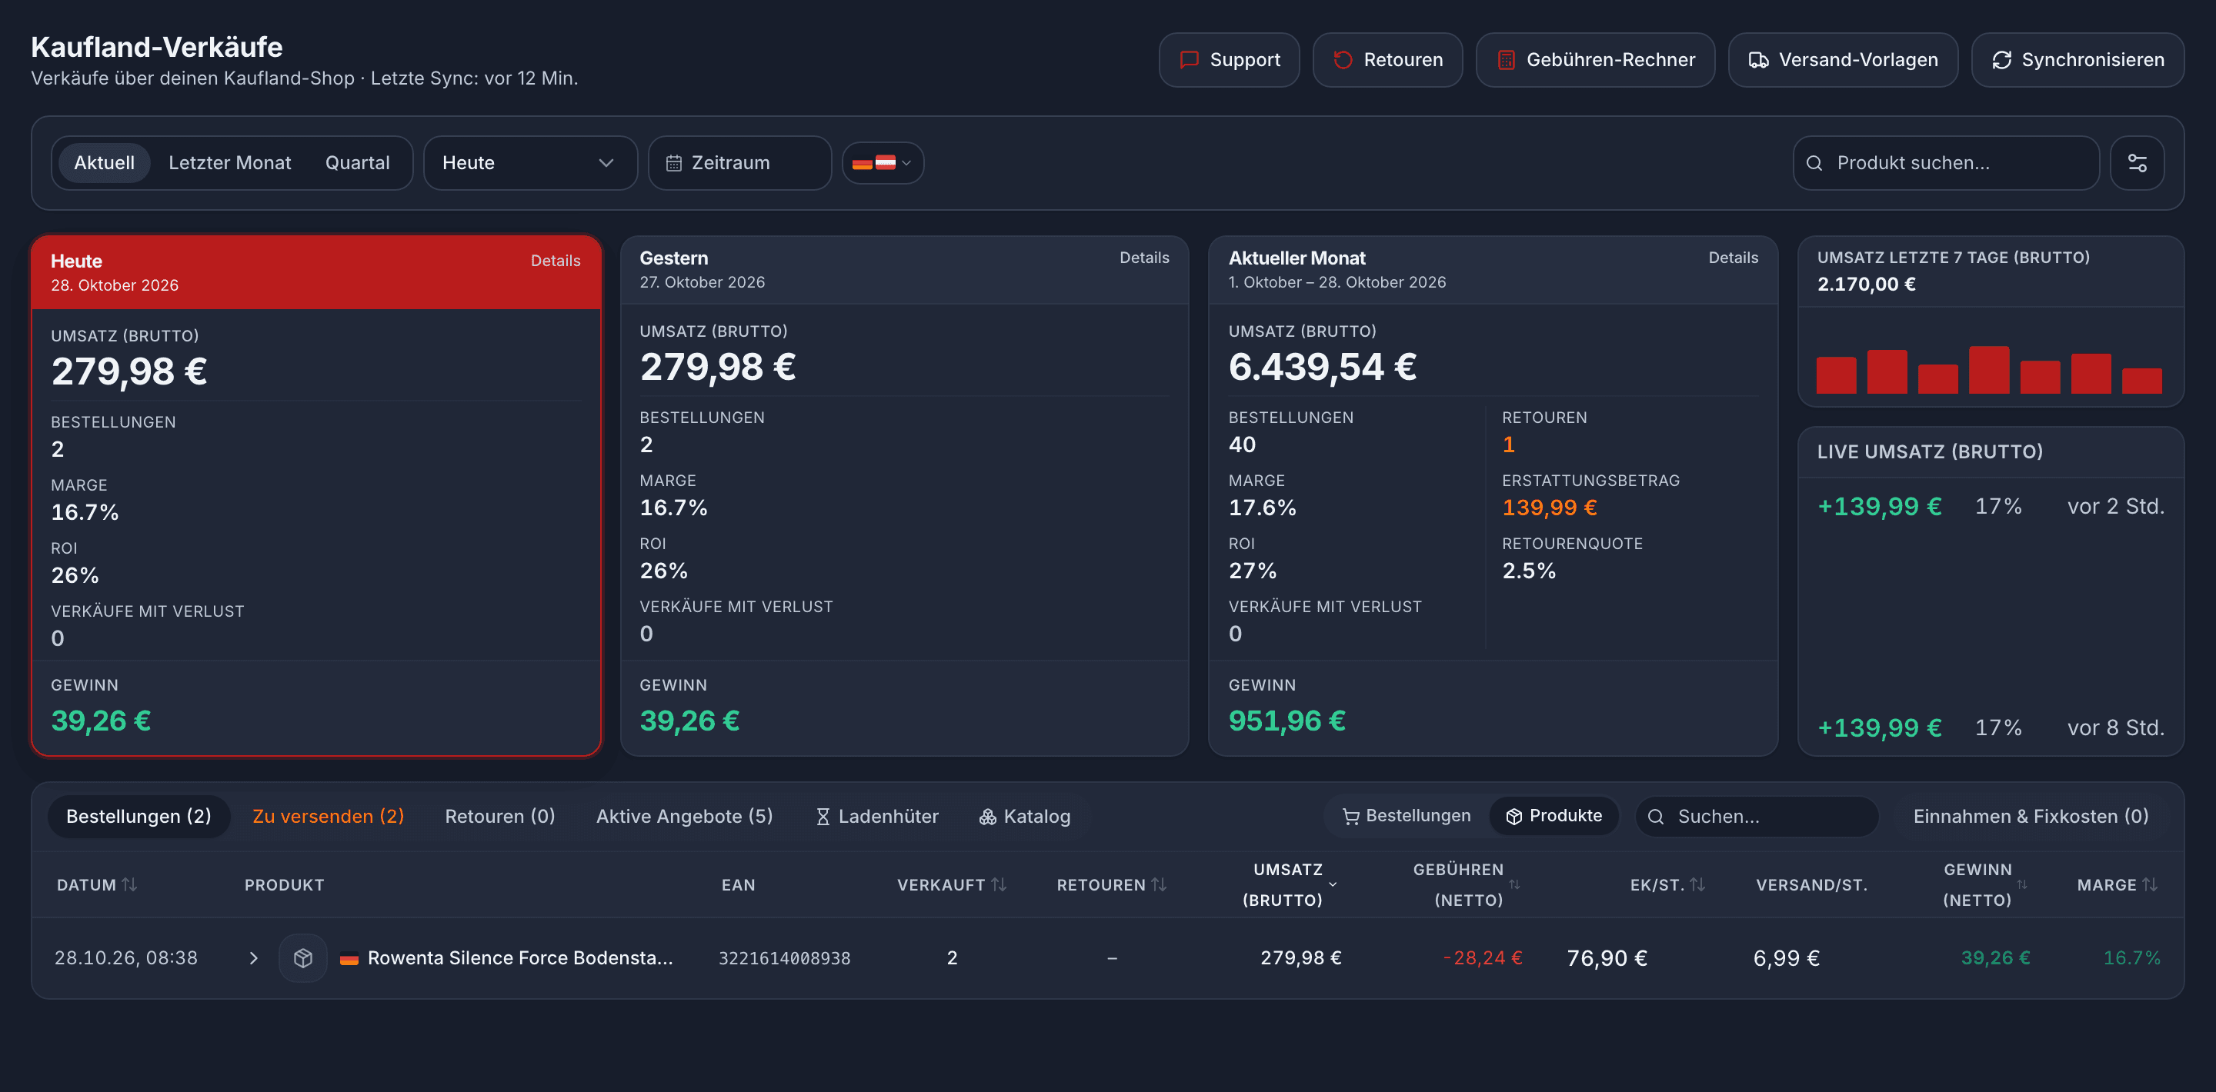Click the 6.439,54 € monthly Umsatz
The width and height of the screenshot is (2216, 1092).
point(1322,367)
